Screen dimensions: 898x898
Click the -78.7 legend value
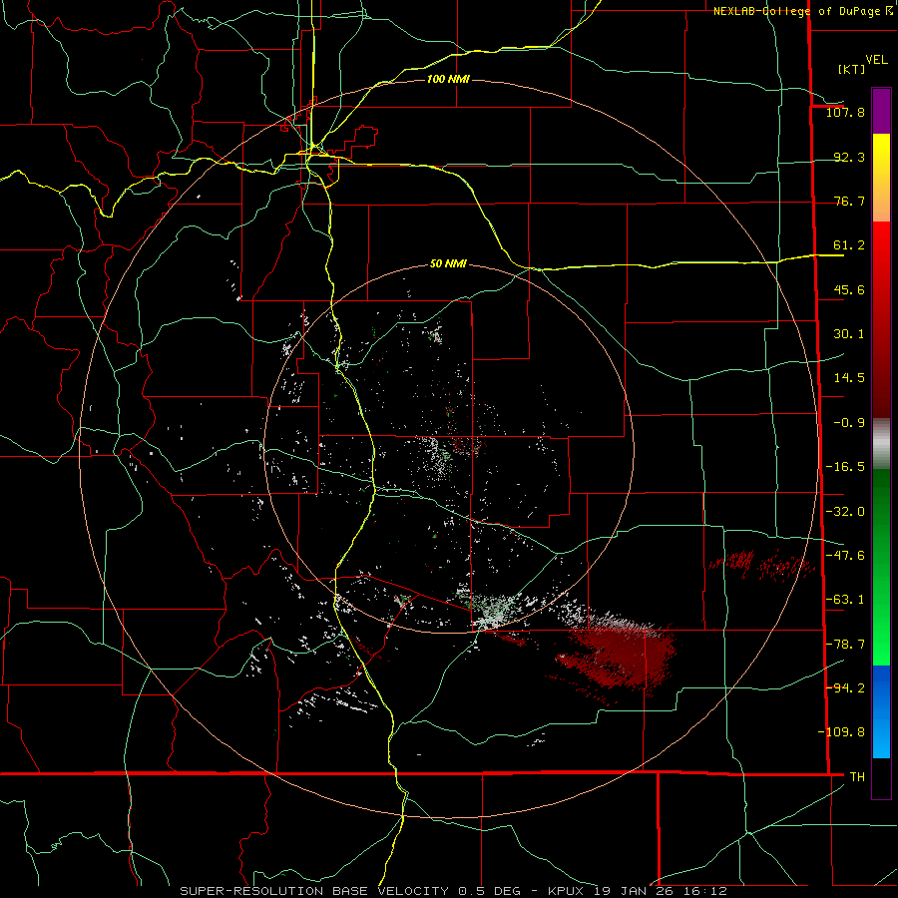(x=845, y=645)
